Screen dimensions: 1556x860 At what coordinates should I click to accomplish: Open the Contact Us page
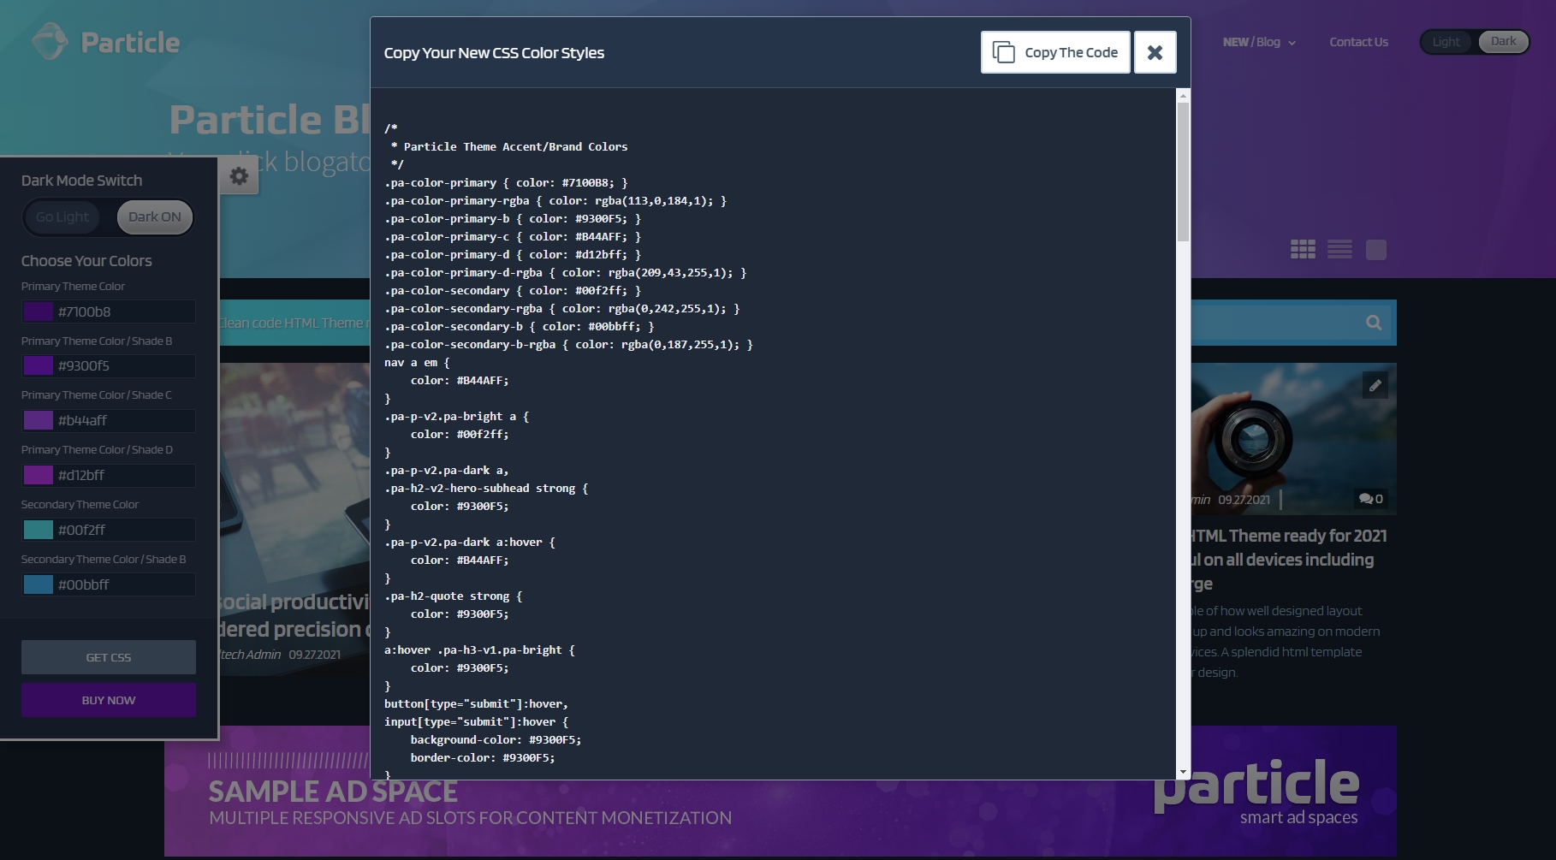pyautogui.click(x=1358, y=42)
